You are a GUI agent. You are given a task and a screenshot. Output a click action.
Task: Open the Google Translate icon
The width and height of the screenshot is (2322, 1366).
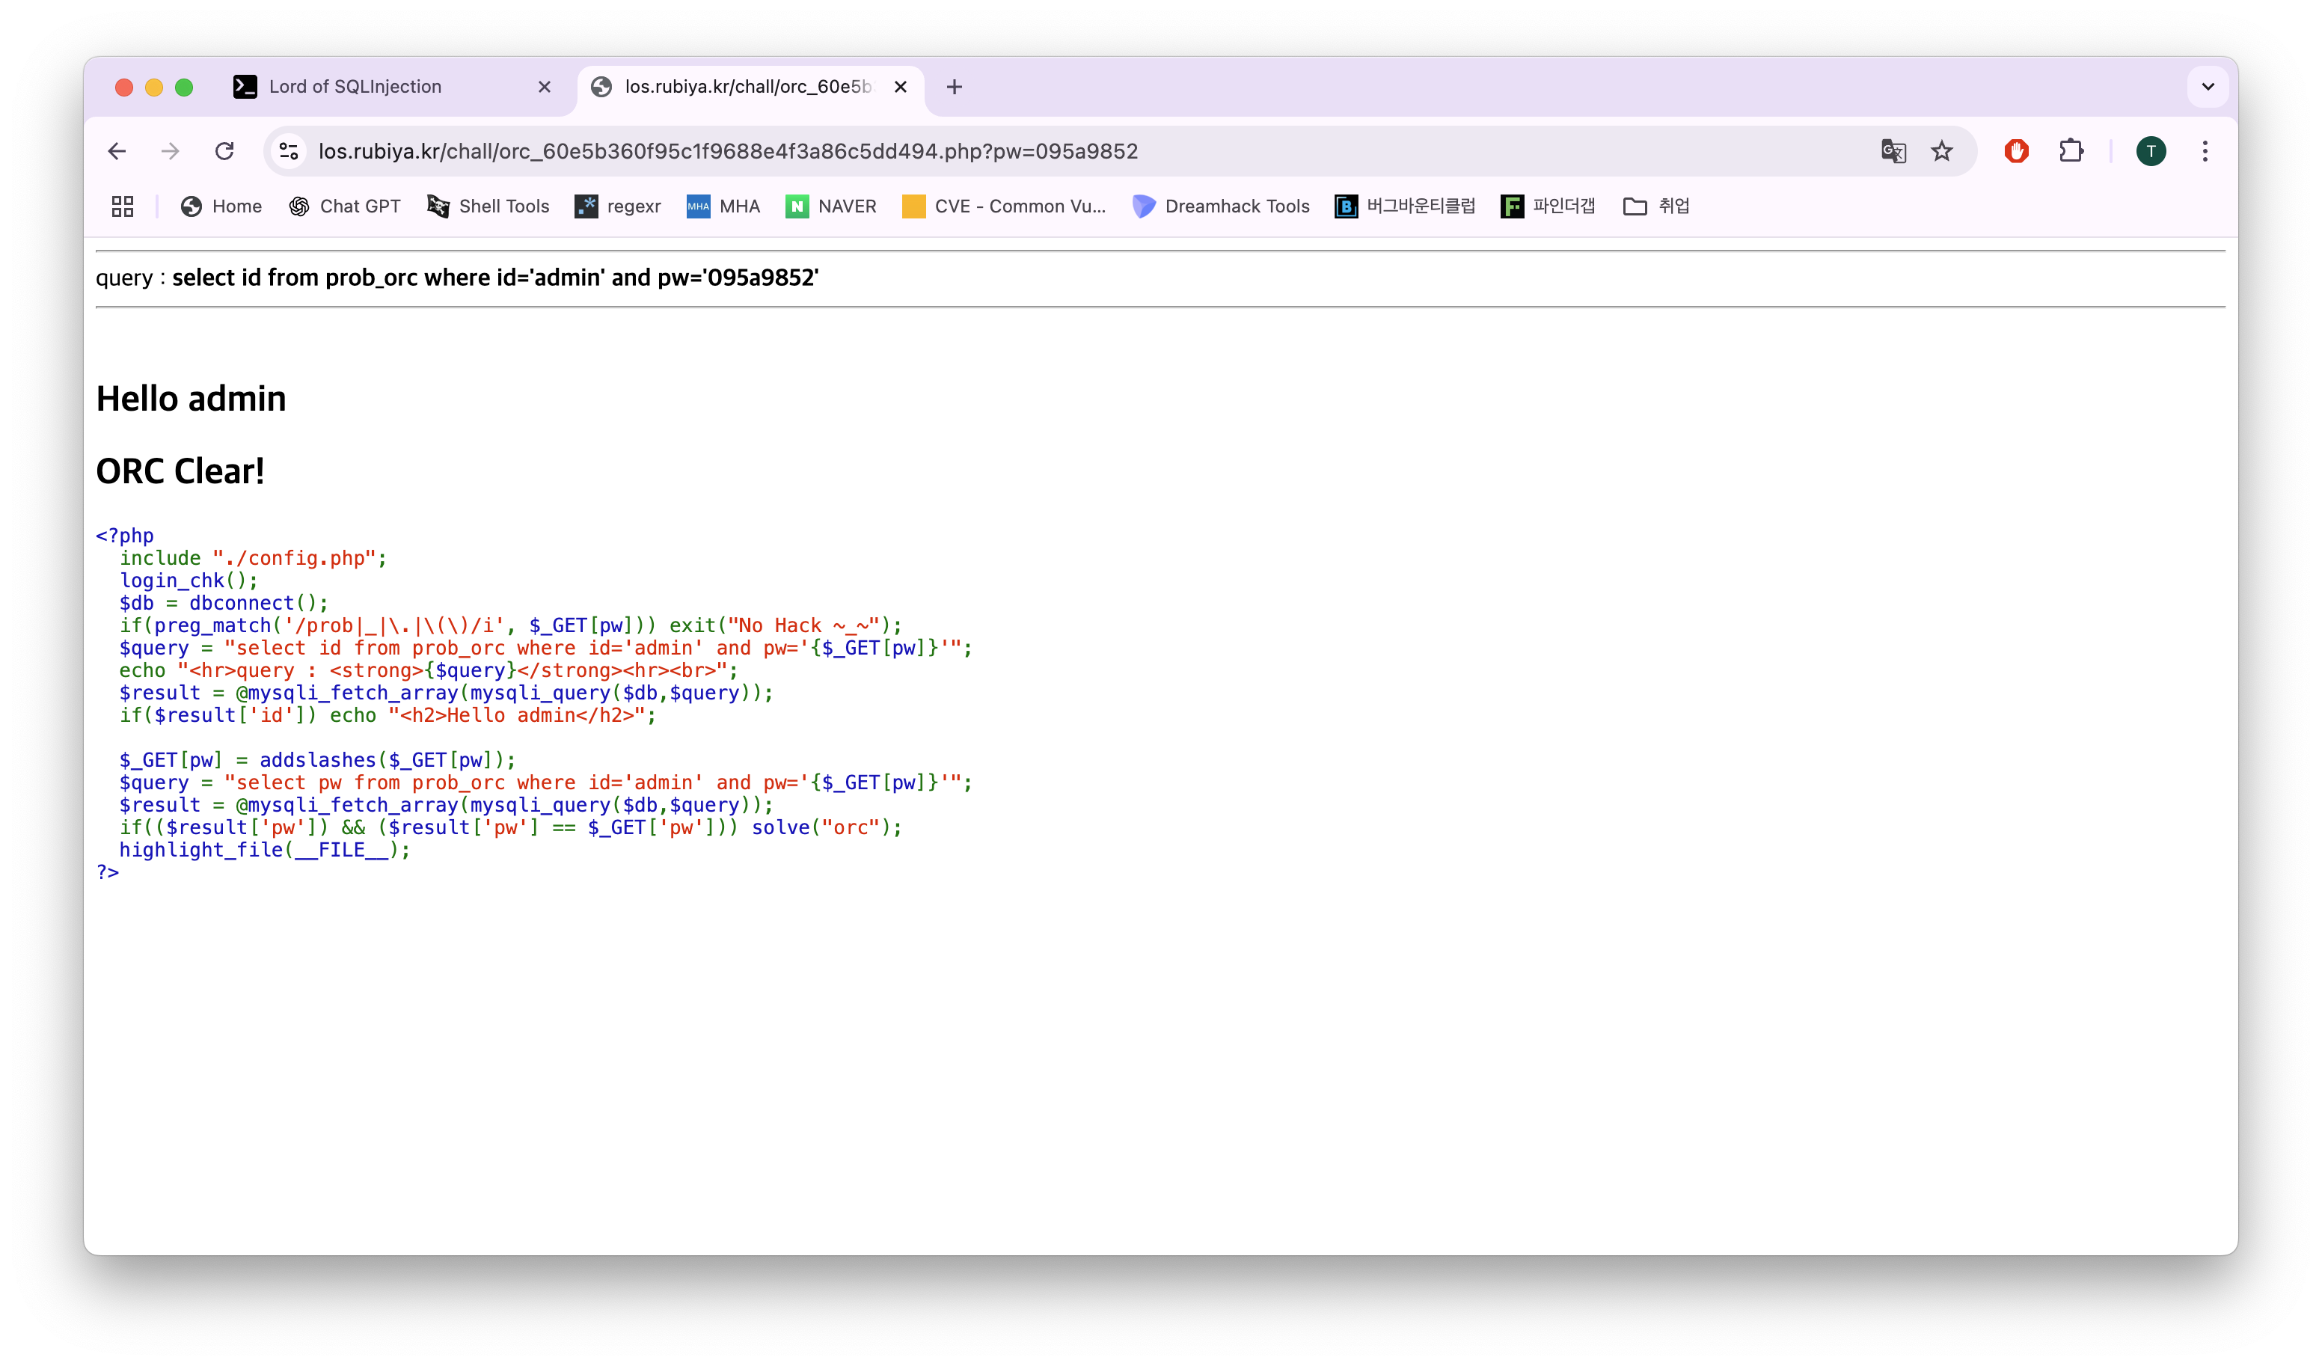coord(1893,151)
